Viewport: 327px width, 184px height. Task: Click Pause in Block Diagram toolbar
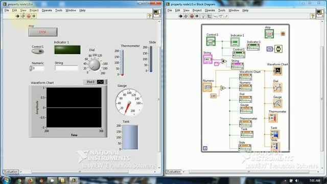[x=197, y=16]
